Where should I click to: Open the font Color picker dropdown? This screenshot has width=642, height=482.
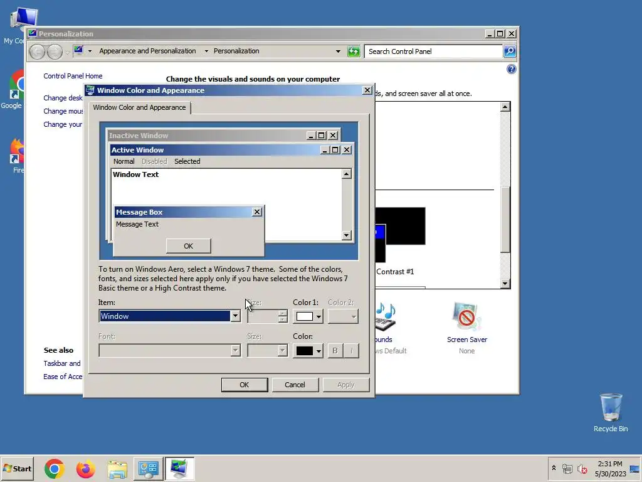tap(308, 351)
